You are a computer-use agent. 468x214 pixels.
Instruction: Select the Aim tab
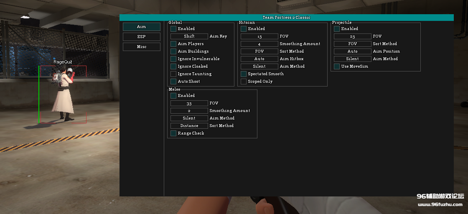coord(142,27)
